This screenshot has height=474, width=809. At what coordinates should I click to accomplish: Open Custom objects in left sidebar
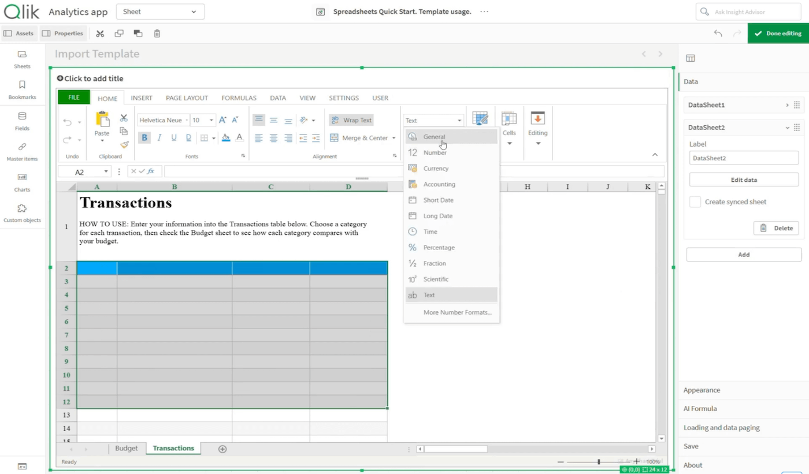click(22, 213)
